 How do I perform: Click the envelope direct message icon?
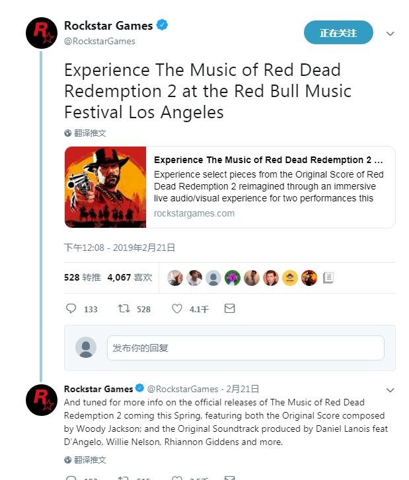pos(229,308)
